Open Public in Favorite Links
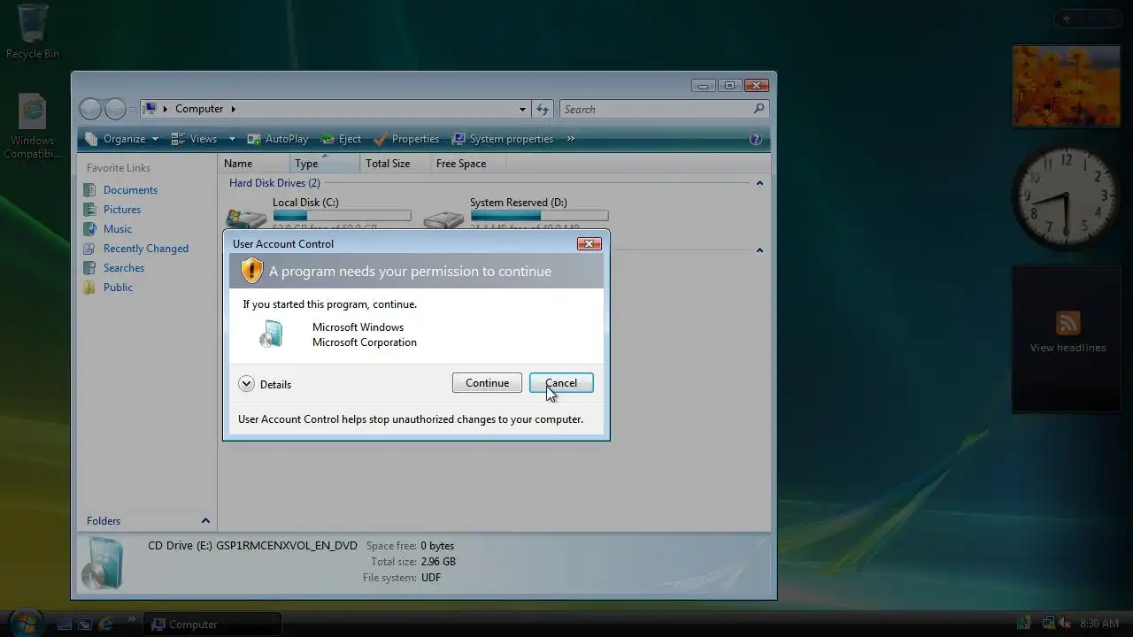Screen dimensions: 1133x637 pos(118,288)
